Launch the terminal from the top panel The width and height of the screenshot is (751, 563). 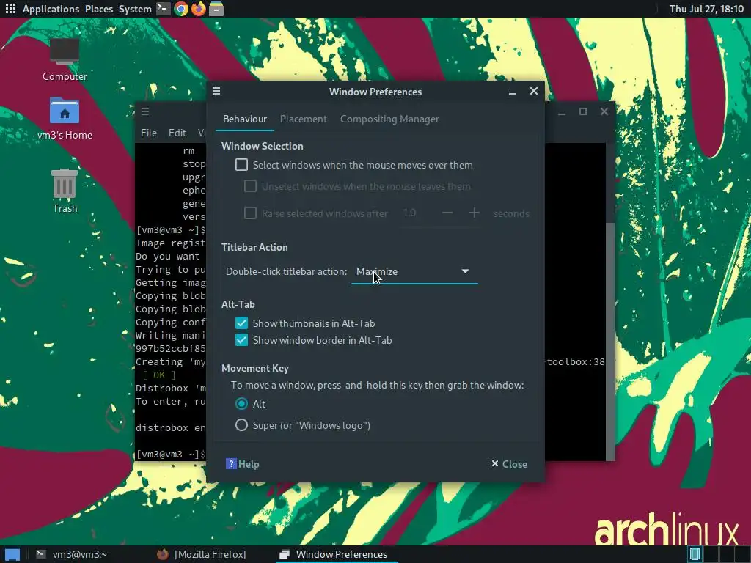(163, 9)
